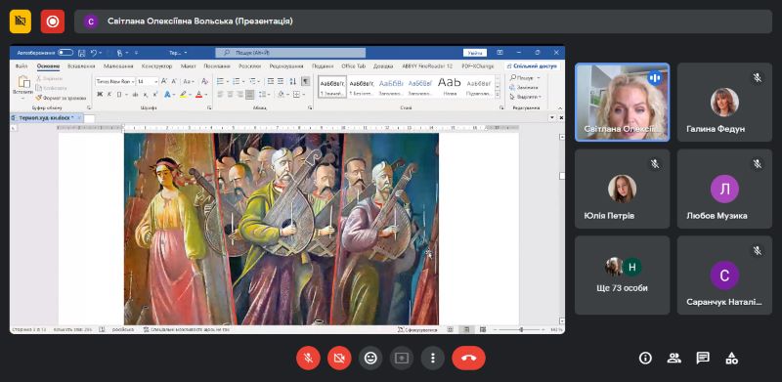Select Галина Федун participant tile
This screenshot has height=382, width=782.
click(x=724, y=103)
